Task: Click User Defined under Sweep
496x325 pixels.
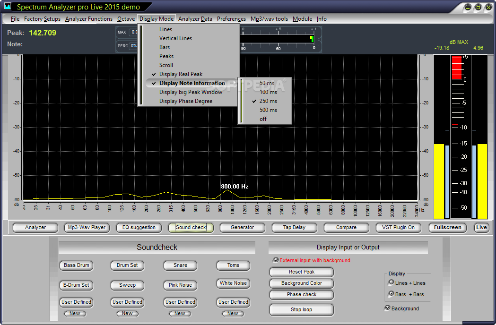Action: [127, 302]
